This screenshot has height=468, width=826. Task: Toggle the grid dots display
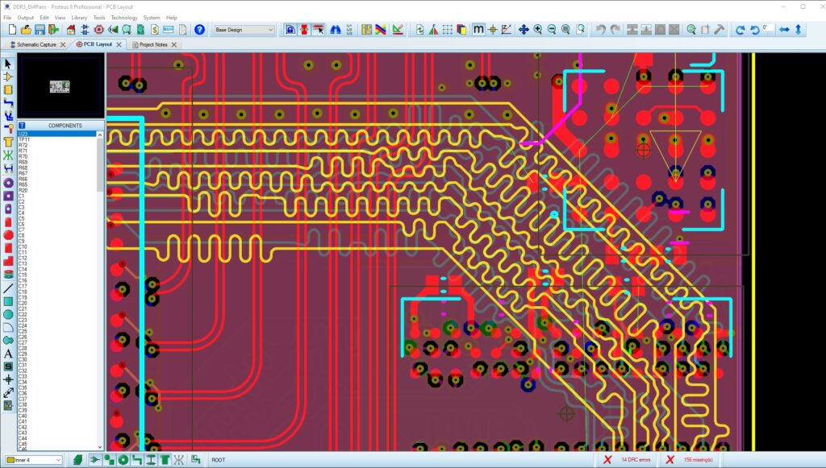tap(447, 30)
